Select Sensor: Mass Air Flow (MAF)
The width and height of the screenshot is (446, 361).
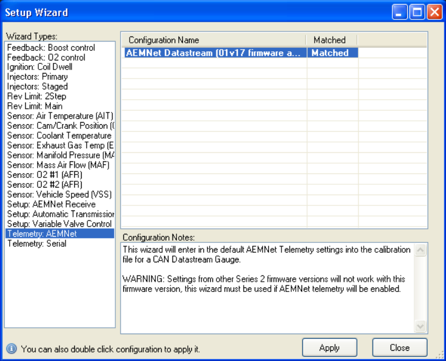pyautogui.click(x=58, y=165)
